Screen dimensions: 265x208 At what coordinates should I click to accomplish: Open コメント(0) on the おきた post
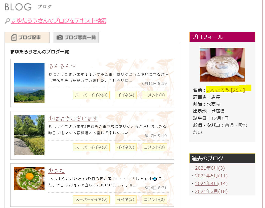(x=154, y=199)
